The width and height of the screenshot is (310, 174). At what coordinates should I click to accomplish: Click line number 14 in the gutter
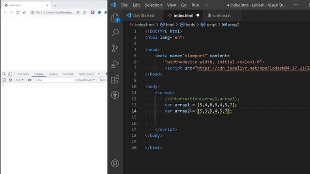134,111
